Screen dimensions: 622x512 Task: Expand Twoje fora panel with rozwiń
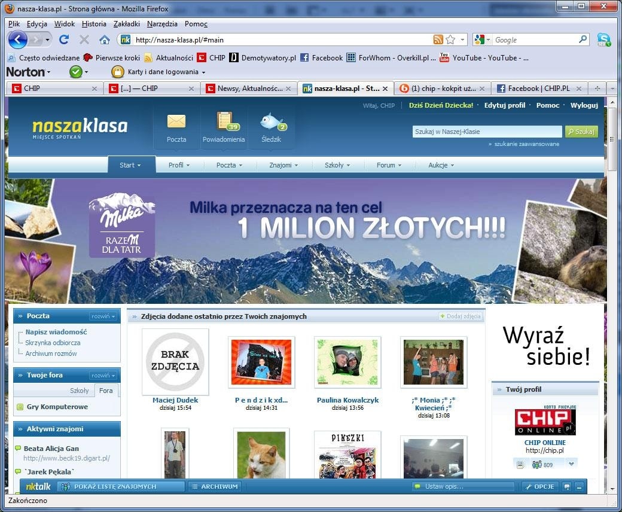(x=103, y=375)
